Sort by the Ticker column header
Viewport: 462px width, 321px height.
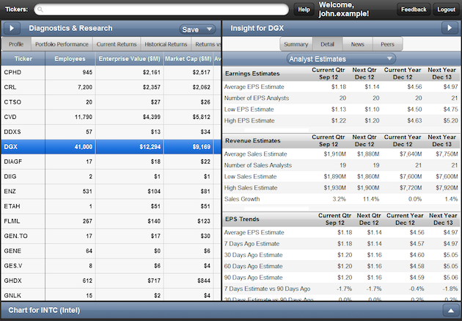click(23, 59)
